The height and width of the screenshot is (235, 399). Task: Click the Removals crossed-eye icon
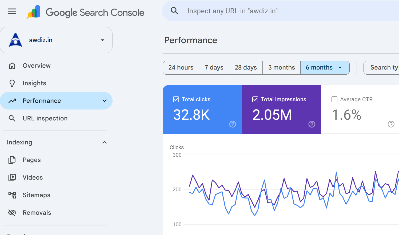pyautogui.click(x=12, y=213)
